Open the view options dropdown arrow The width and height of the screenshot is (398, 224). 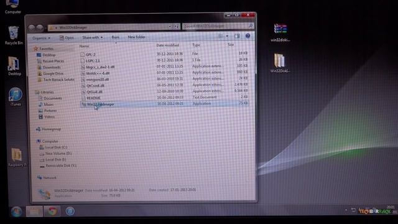(227, 36)
